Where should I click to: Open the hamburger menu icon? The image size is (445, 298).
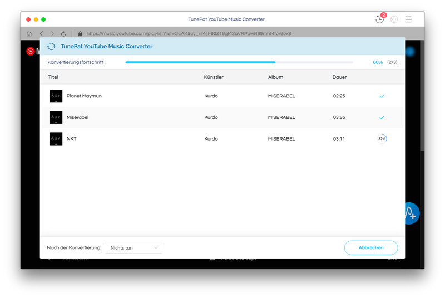(x=408, y=19)
